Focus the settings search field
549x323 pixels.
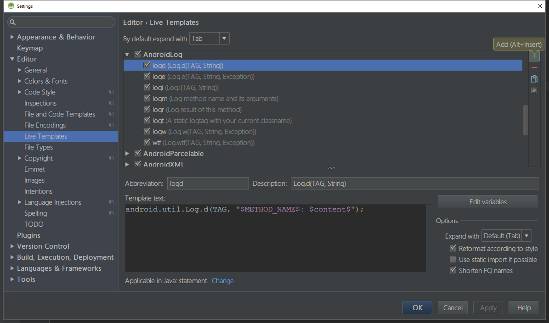click(x=61, y=22)
